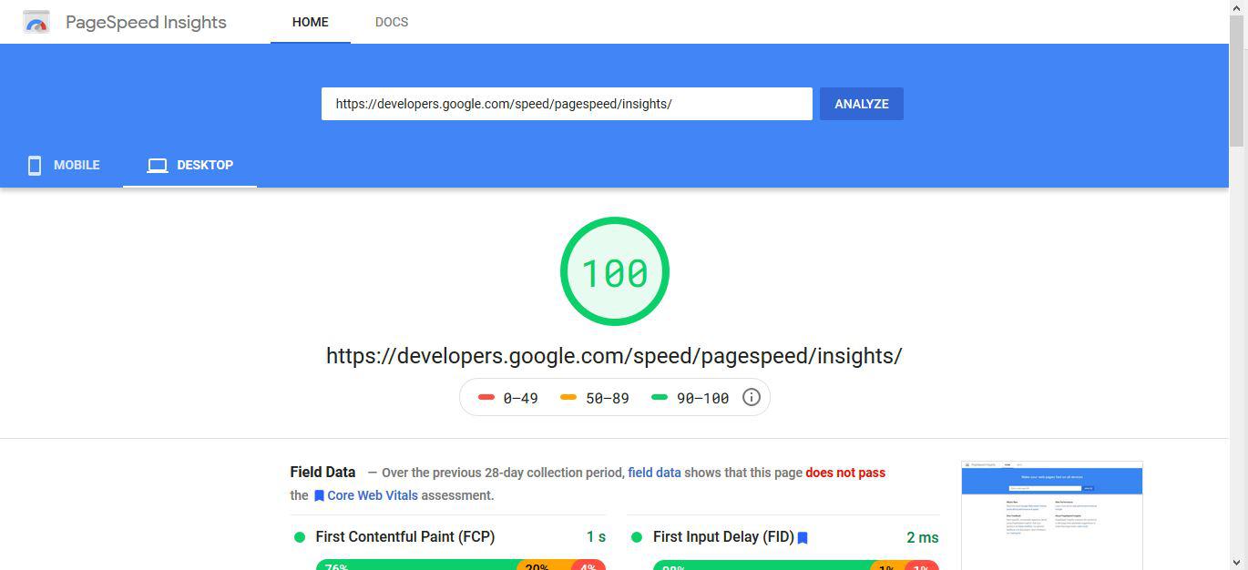Image resolution: width=1248 pixels, height=570 pixels.
Task: Click the "First Input Delay (FID)" label
Action: tap(723, 537)
